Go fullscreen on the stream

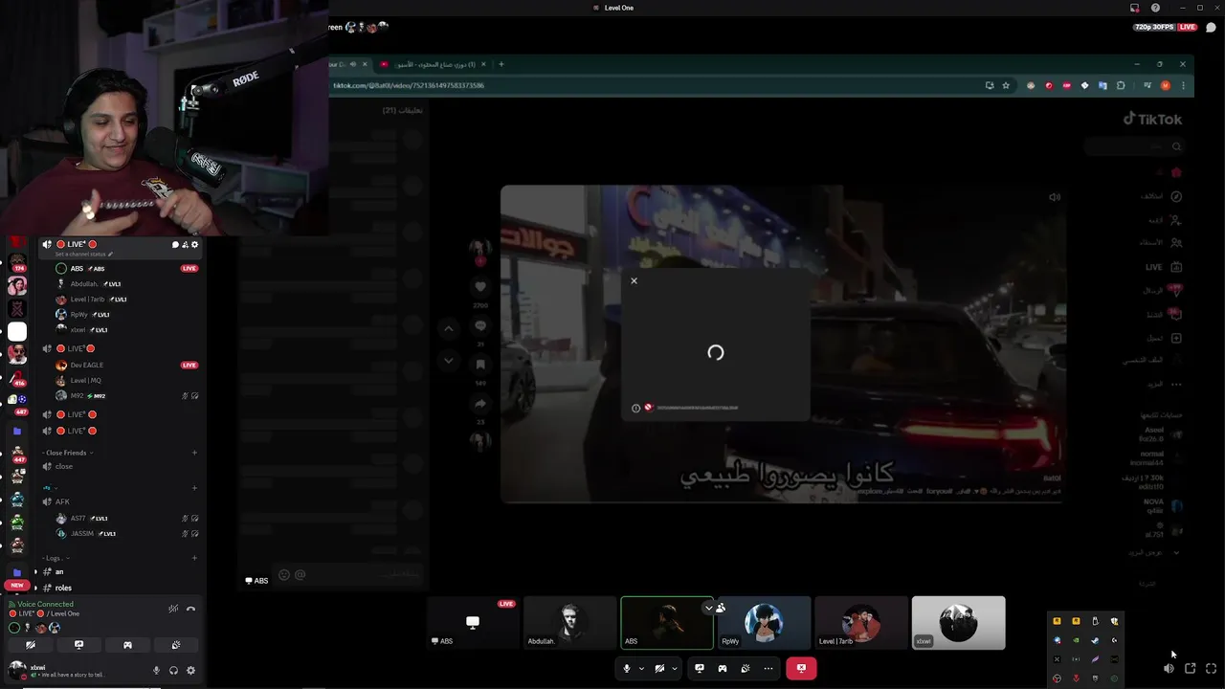[1211, 668]
